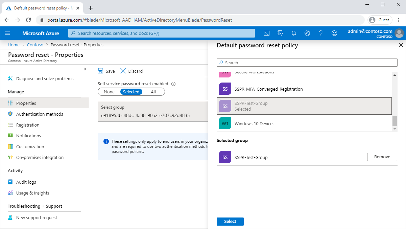Click the info icon beside password reset enabled
This screenshot has height=229, width=406.
coord(173,84)
